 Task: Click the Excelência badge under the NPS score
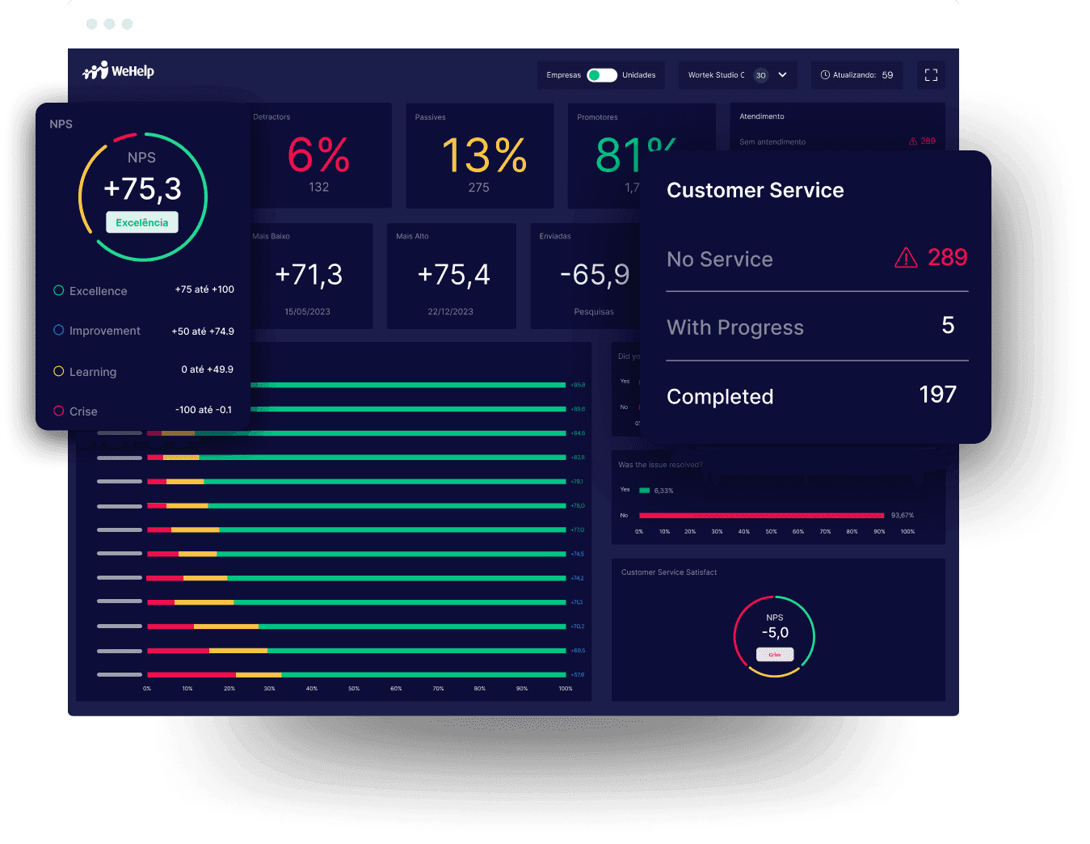click(142, 222)
